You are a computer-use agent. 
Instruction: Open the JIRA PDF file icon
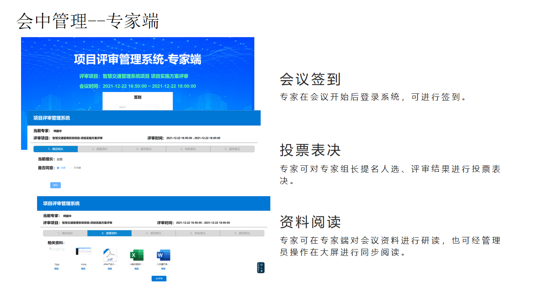click(x=110, y=255)
